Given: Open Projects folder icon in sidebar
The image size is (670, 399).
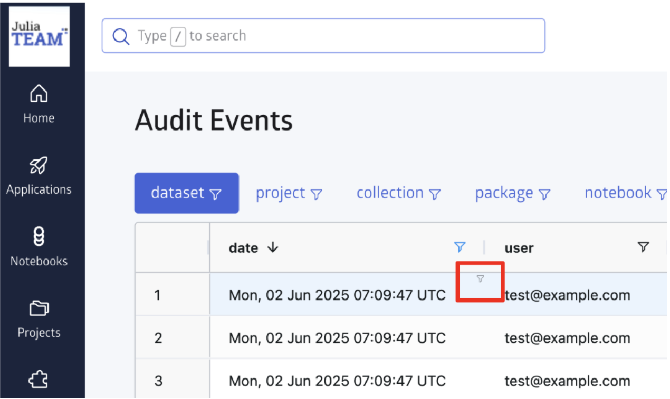Looking at the screenshot, I should tap(39, 308).
